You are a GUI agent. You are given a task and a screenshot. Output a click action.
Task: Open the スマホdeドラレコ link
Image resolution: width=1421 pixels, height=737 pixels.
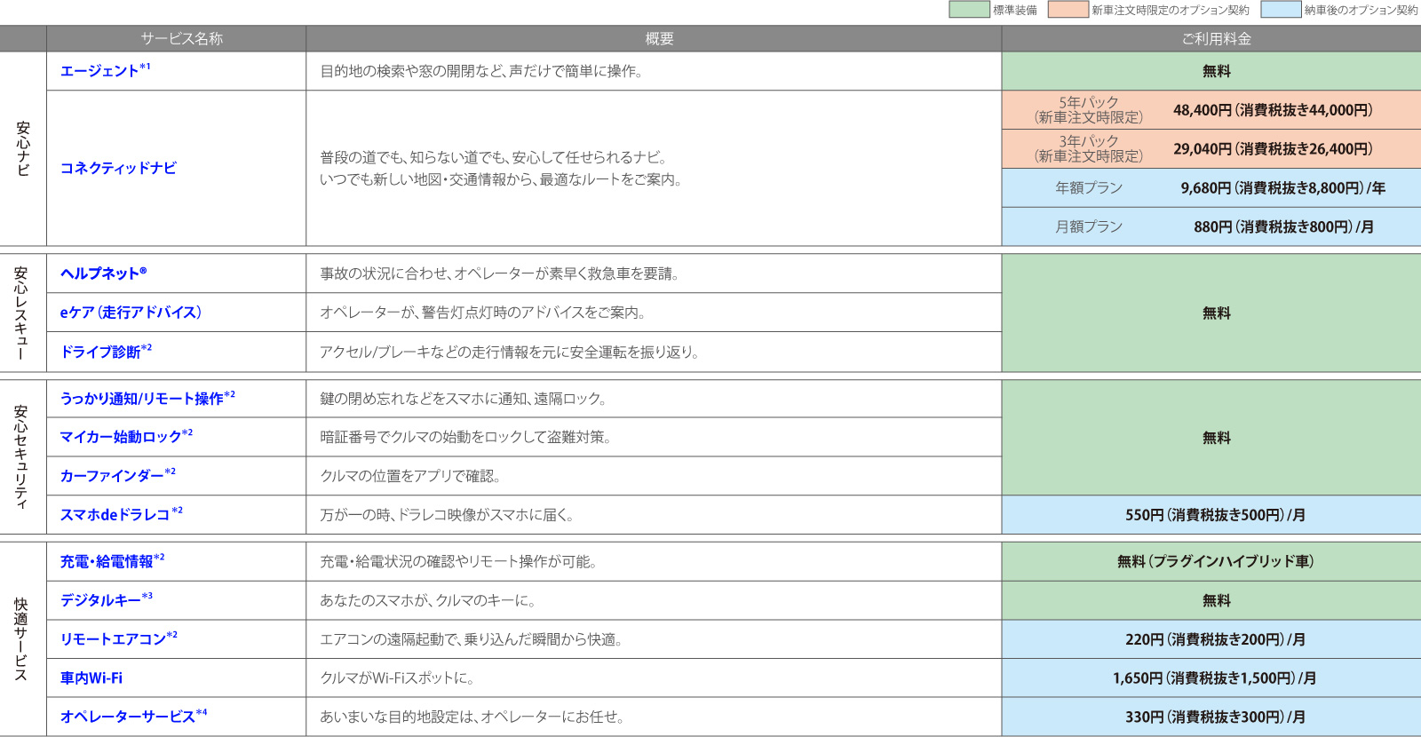[115, 515]
